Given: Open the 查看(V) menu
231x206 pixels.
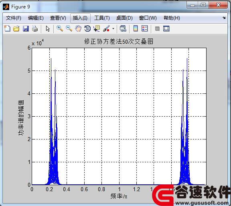Looking at the screenshot, I should pos(58,18).
